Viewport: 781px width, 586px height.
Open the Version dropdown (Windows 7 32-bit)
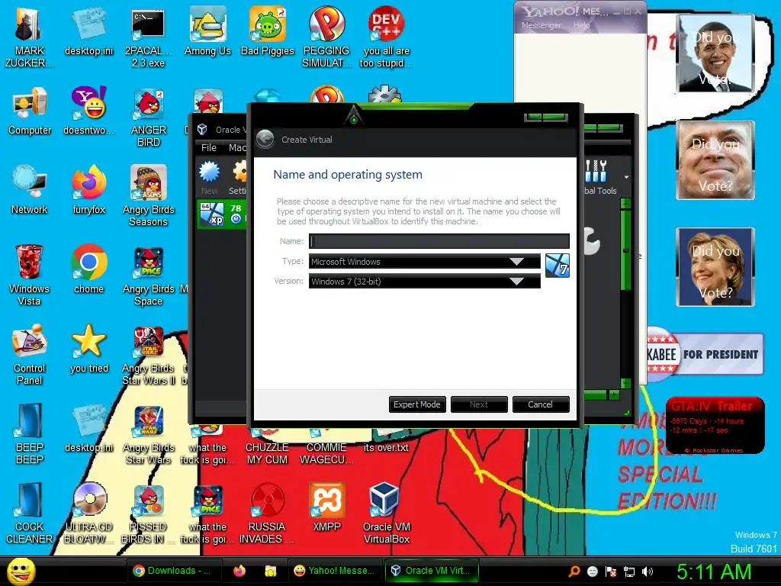pos(424,281)
